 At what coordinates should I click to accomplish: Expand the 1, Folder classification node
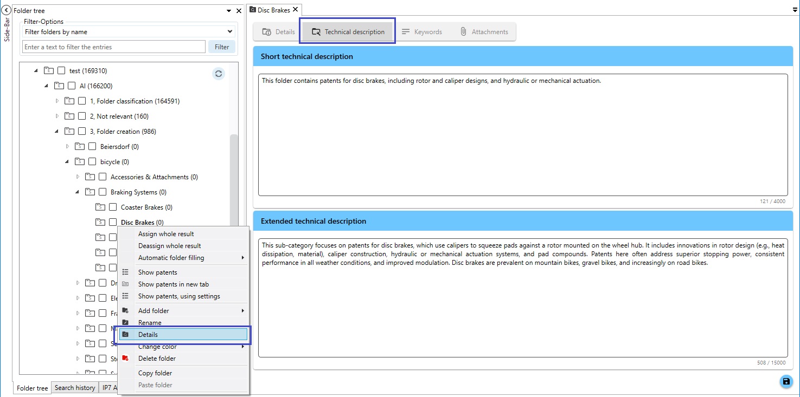tap(57, 101)
